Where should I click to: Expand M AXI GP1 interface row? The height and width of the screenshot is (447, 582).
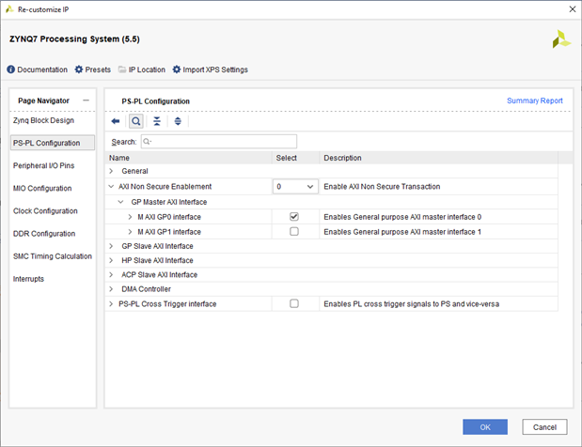130,232
